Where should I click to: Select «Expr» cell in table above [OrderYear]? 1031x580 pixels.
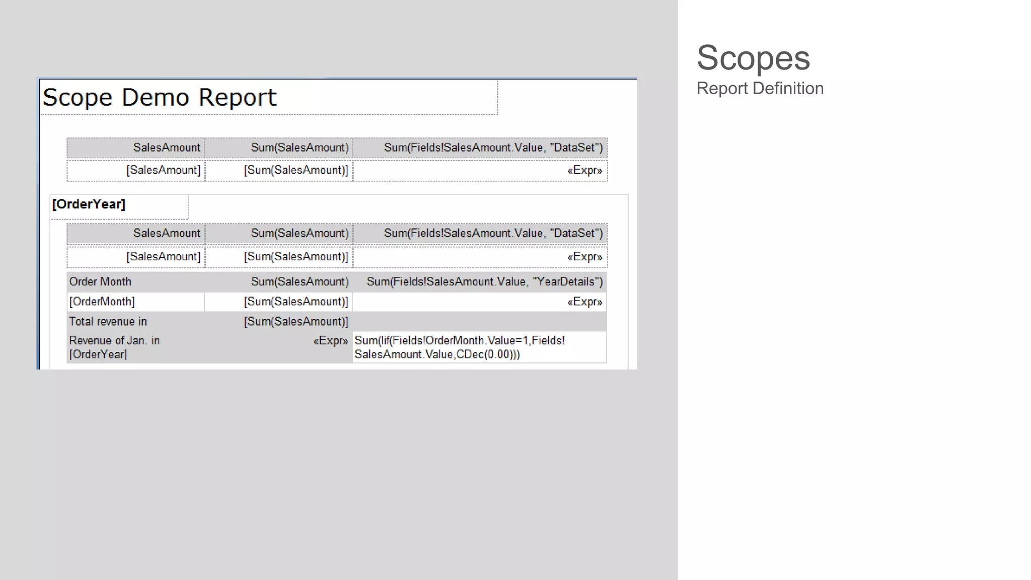click(x=480, y=171)
